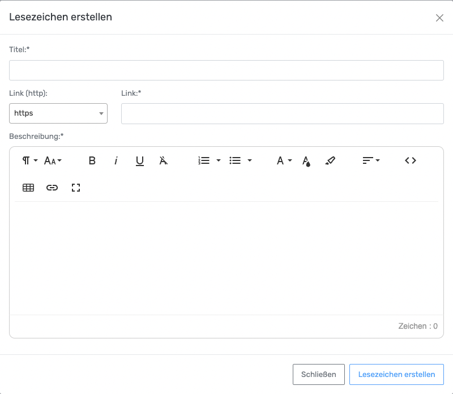The width and height of the screenshot is (453, 394).
Task: Expand the unordered bullet list options
Action: pos(241,160)
